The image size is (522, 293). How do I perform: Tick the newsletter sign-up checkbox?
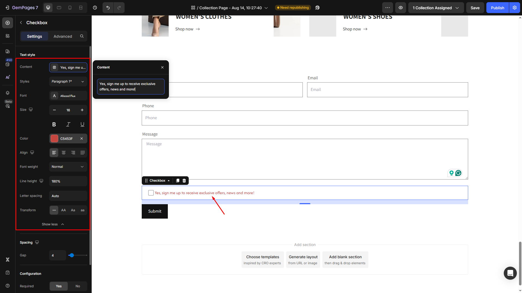click(x=151, y=193)
